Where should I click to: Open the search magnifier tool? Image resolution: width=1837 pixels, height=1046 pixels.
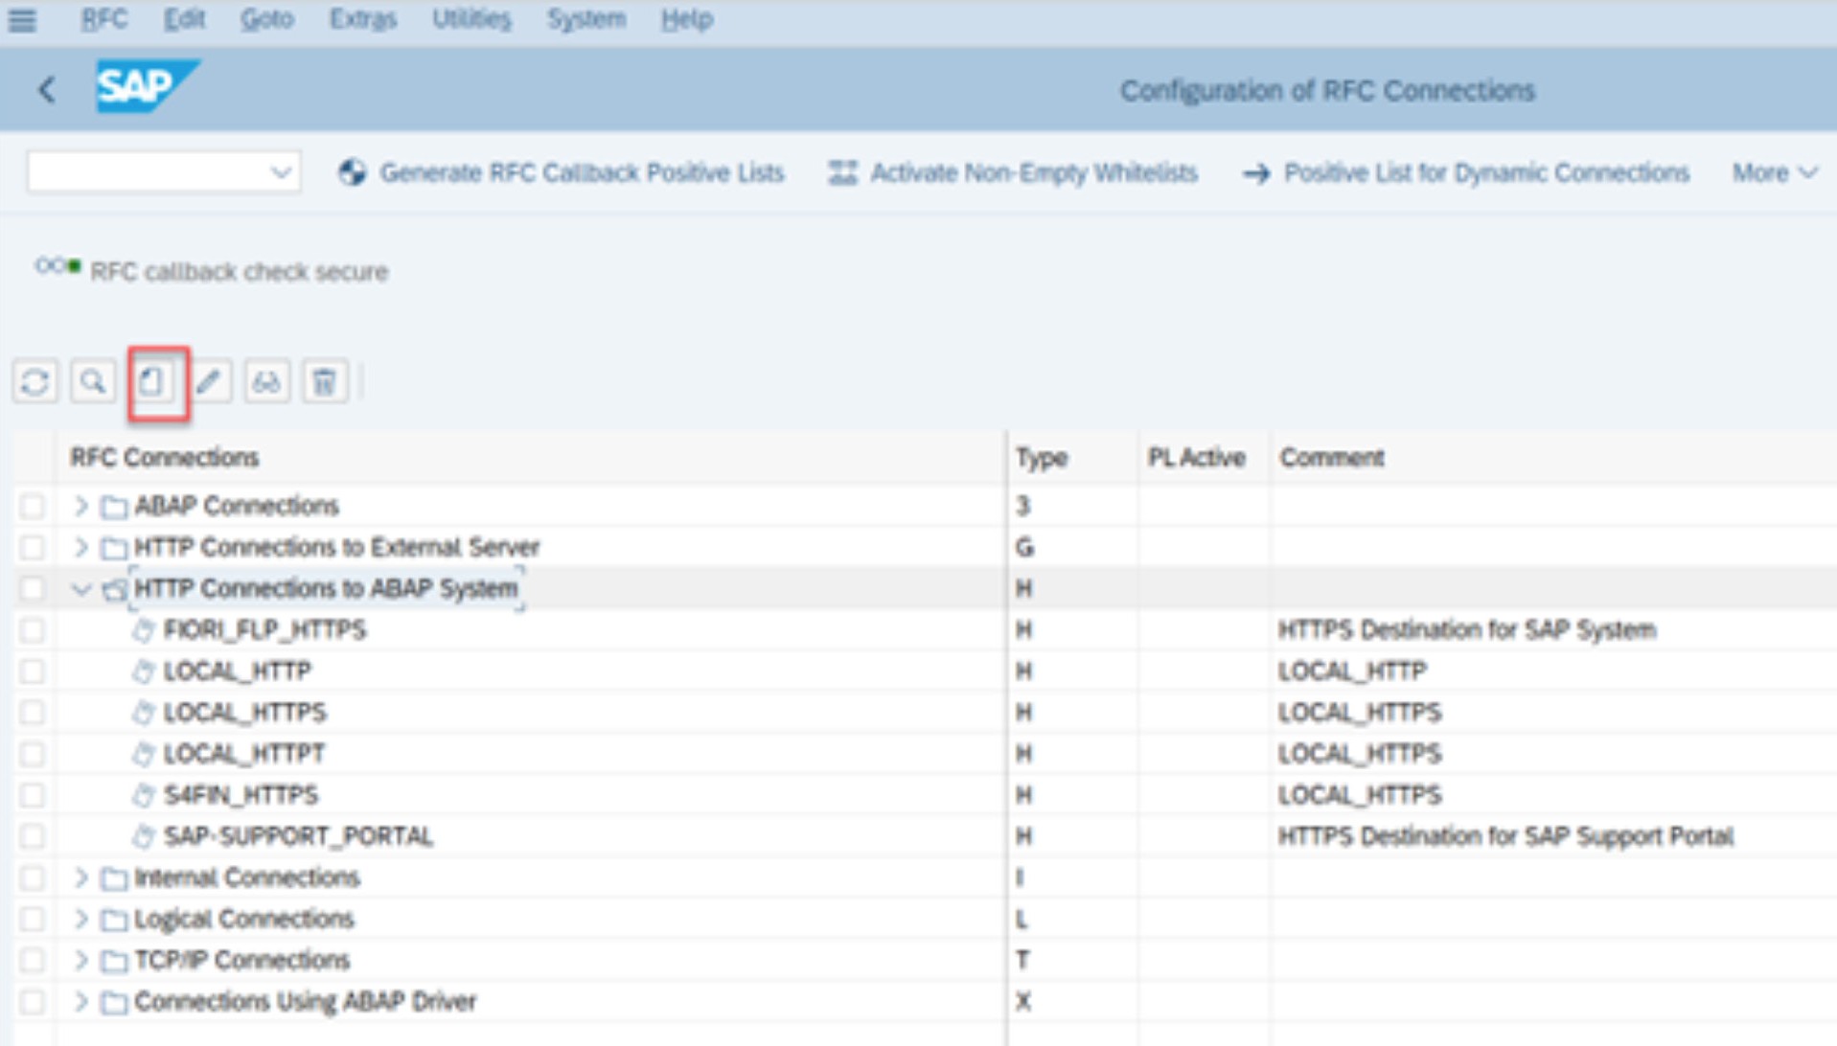coord(93,382)
